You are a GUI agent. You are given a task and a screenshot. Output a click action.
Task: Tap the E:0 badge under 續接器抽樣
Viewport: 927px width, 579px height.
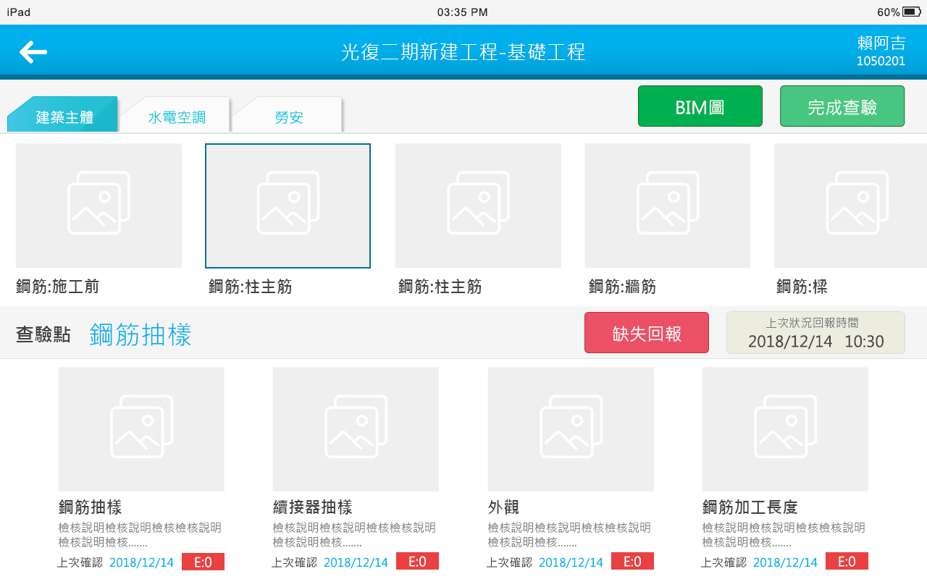tap(417, 562)
